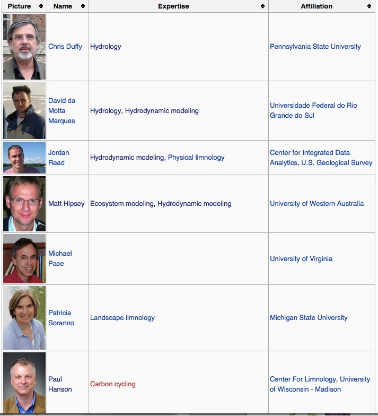Open Chris Duffy's profile picture
Screen dimensions: 378x416
pos(24,47)
